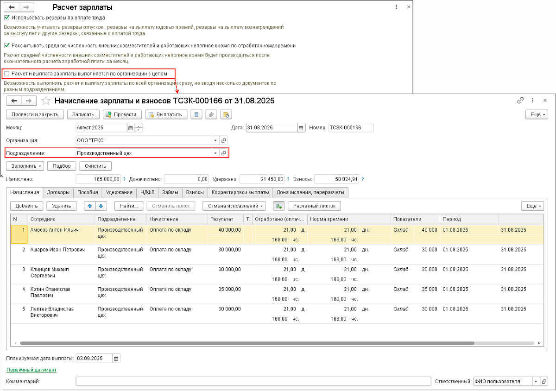
Task: Click the get link chain icon
Action: 520,101
